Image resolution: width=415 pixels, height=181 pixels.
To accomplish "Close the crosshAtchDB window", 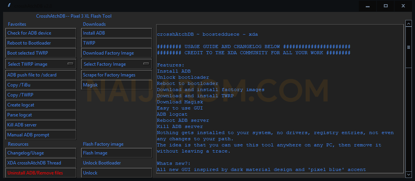I will point(403,6).
